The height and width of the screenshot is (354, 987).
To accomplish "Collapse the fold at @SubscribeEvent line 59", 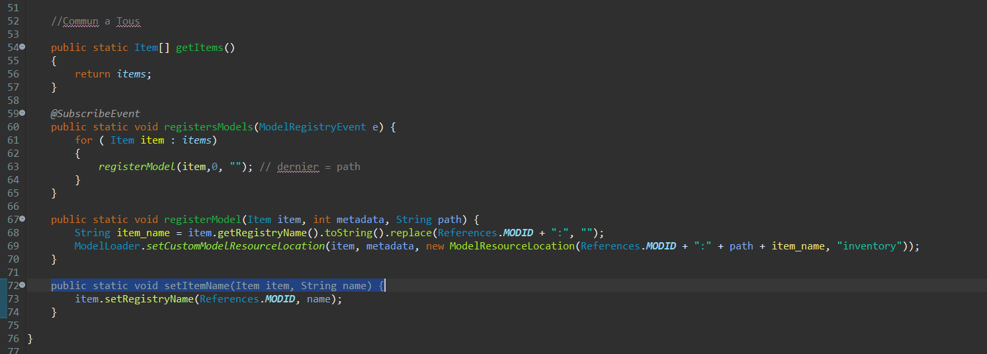I will point(22,113).
